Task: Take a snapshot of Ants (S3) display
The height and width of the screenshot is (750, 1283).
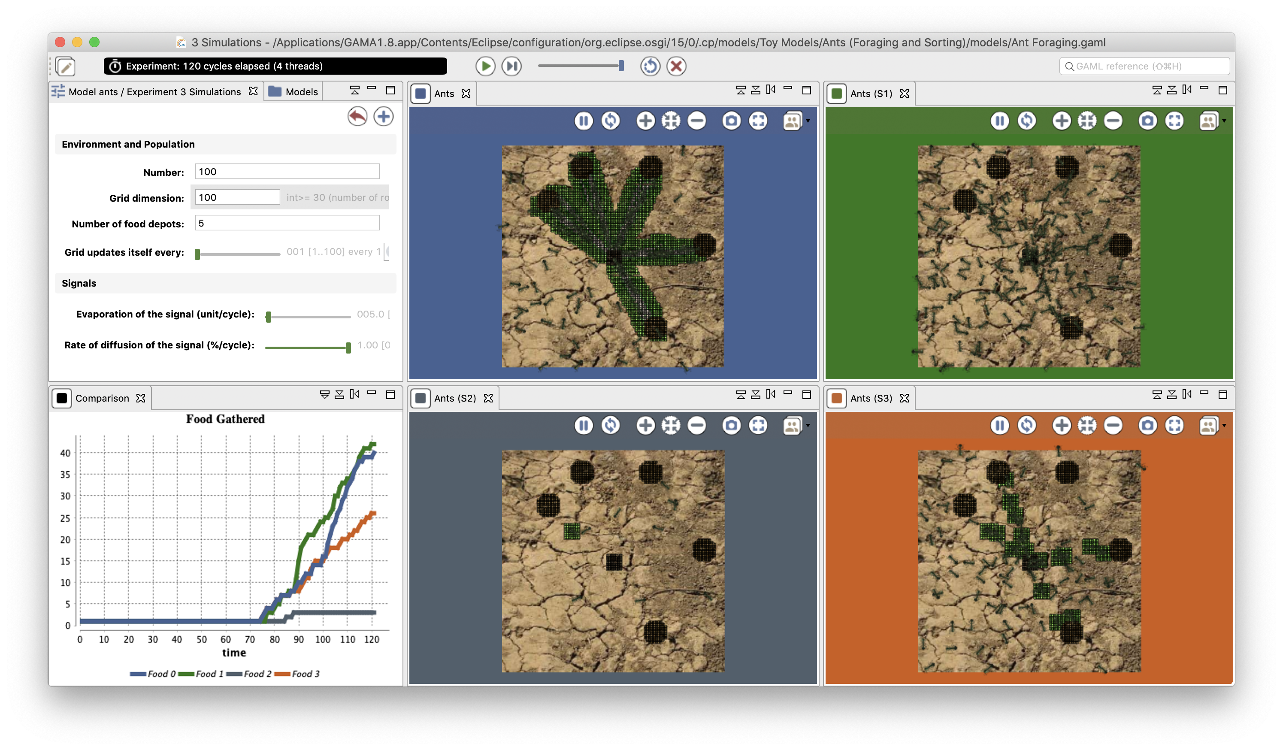Action: click(x=1147, y=426)
